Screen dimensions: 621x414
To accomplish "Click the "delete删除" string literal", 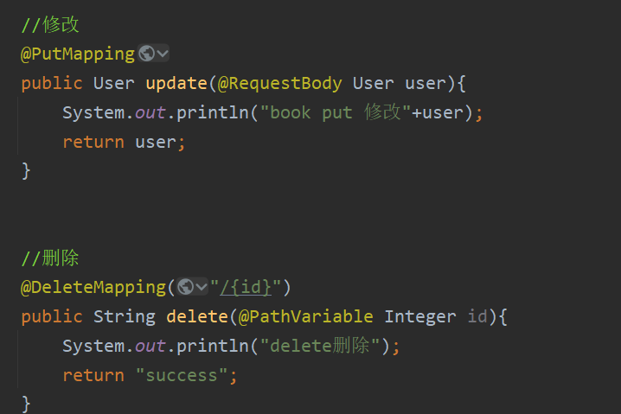I will coord(320,346).
